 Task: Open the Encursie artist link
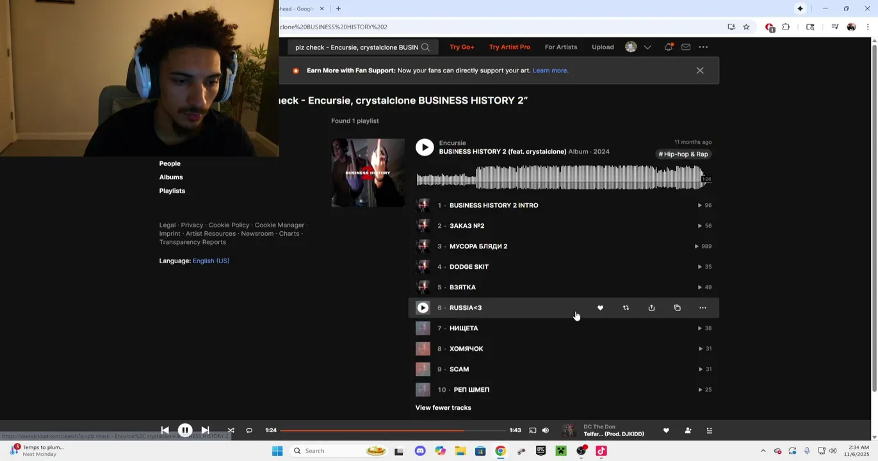point(452,143)
